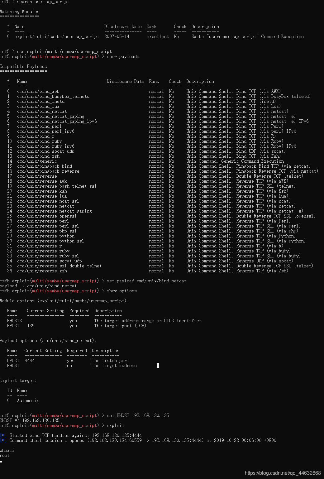
Task: Click the text 'search usermap_script' command
Action: coord(43,2)
